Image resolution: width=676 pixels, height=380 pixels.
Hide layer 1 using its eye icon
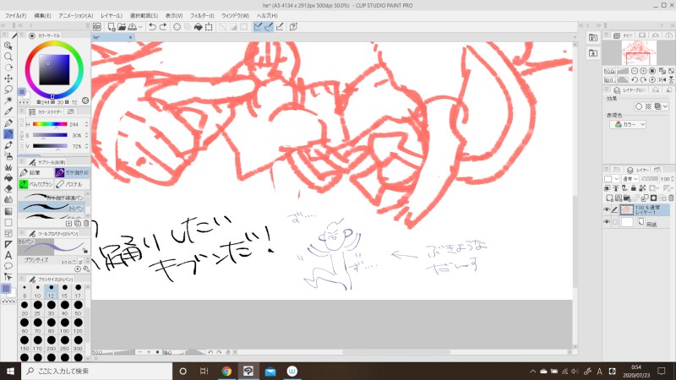[607, 209]
